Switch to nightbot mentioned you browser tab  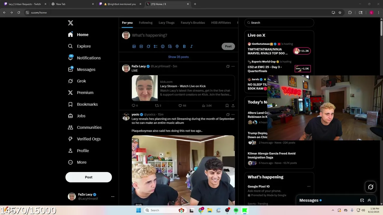pyautogui.click(x=120, y=4)
